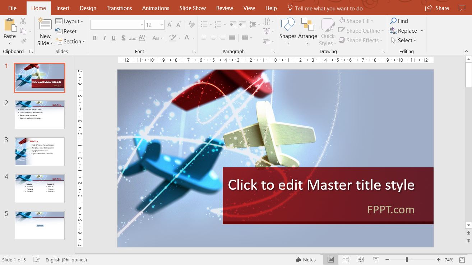This screenshot has height=265, width=472.
Task: Open comments pane speech bubble icon
Action: [462, 8]
